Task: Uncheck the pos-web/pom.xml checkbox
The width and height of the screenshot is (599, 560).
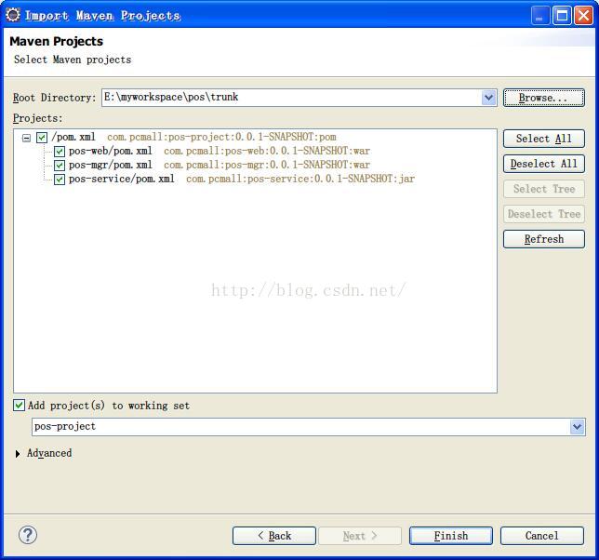Action: tap(60, 152)
